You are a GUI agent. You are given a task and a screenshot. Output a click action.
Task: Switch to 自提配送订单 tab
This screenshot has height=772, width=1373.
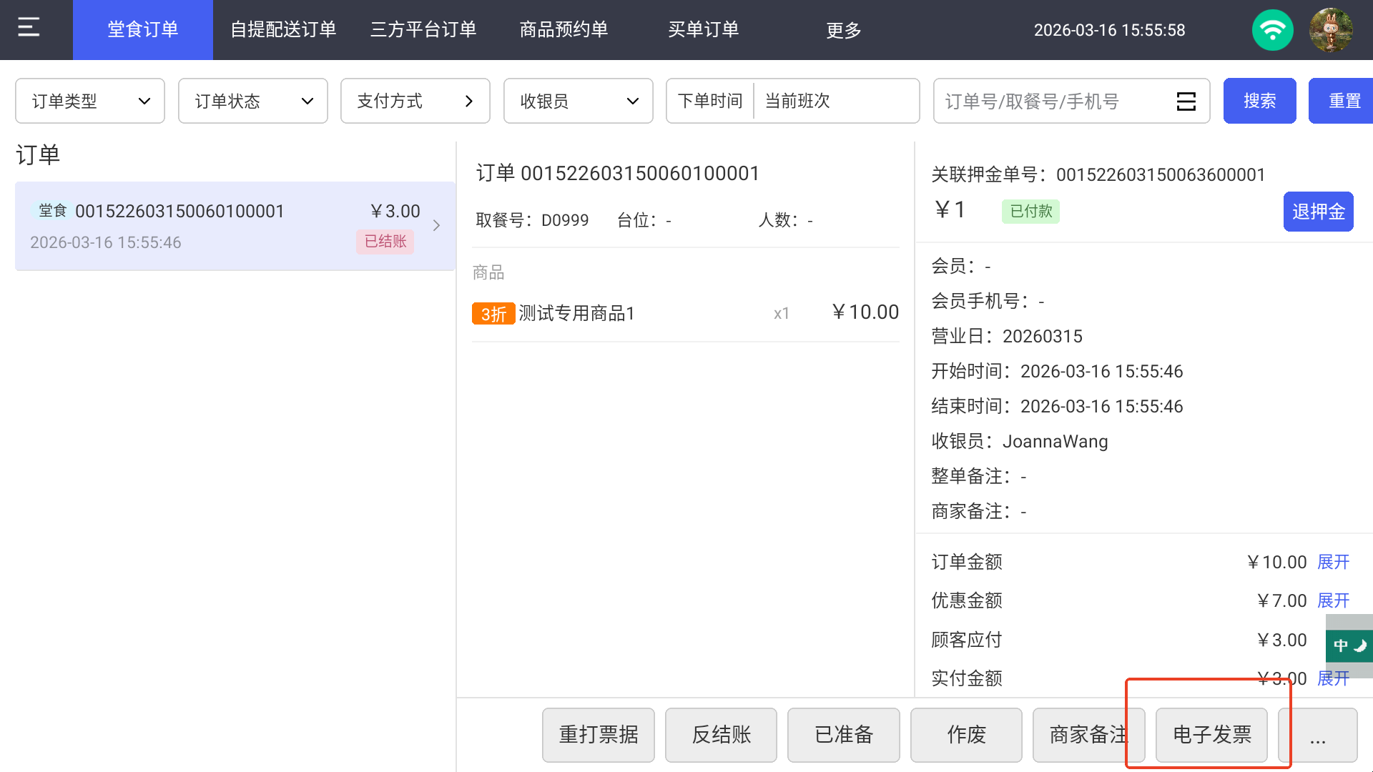point(283,30)
